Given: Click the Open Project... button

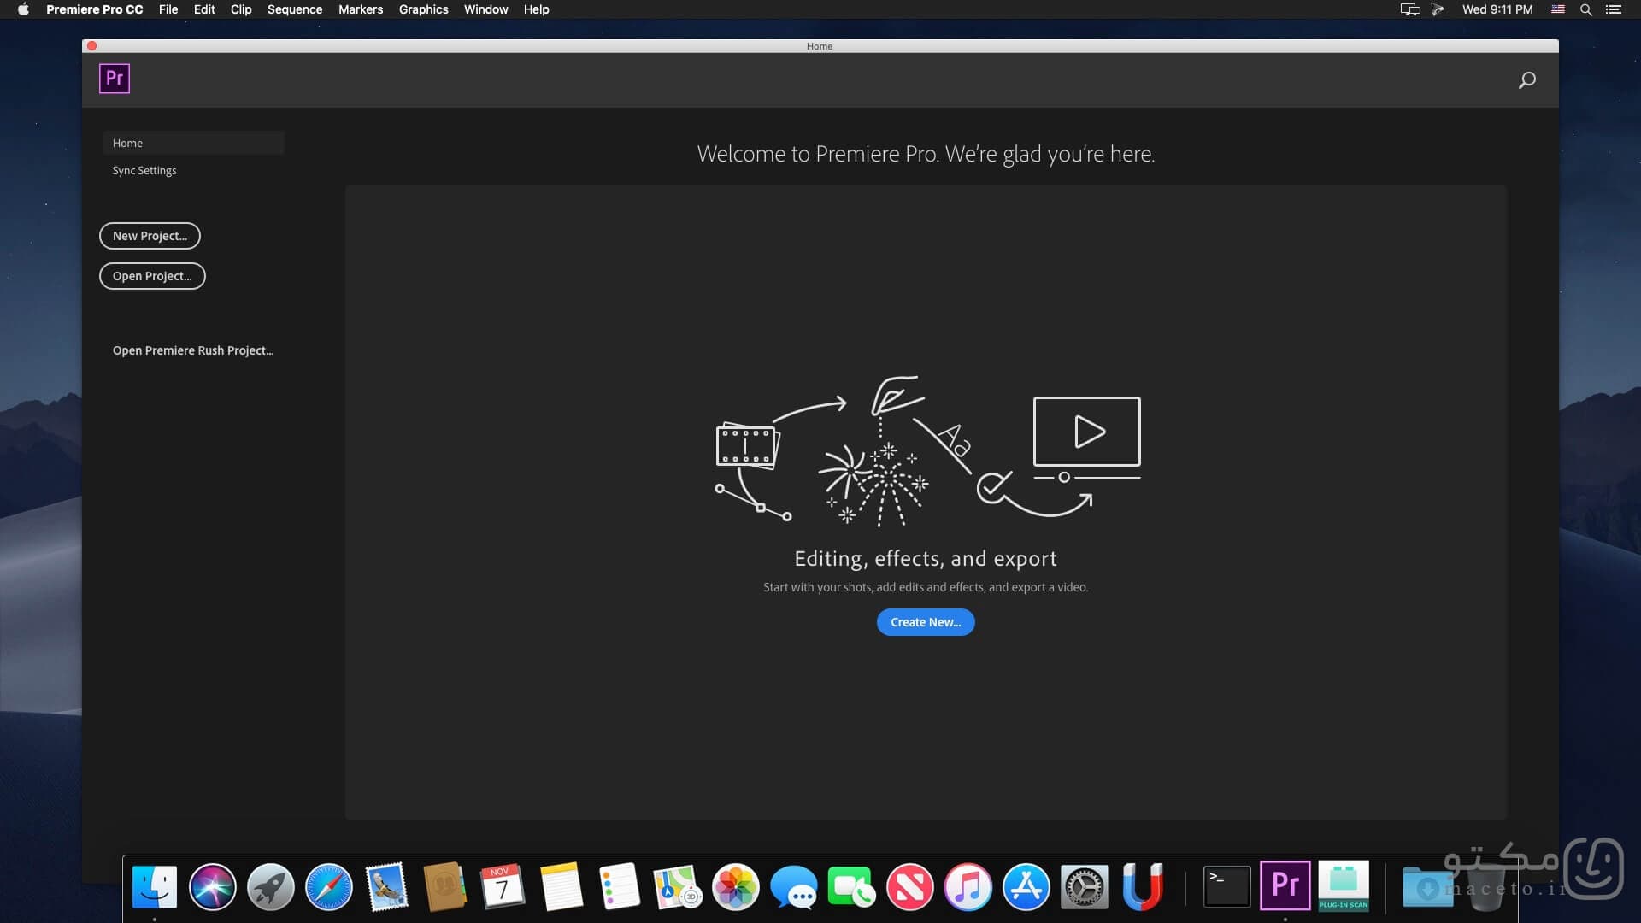Looking at the screenshot, I should [152, 276].
